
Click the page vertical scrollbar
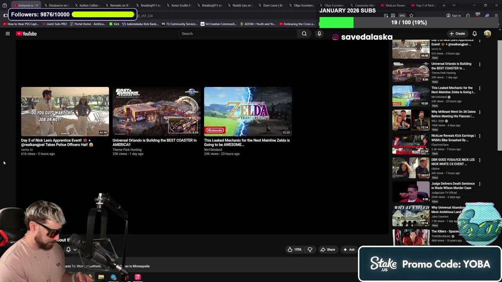tap(500, 95)
